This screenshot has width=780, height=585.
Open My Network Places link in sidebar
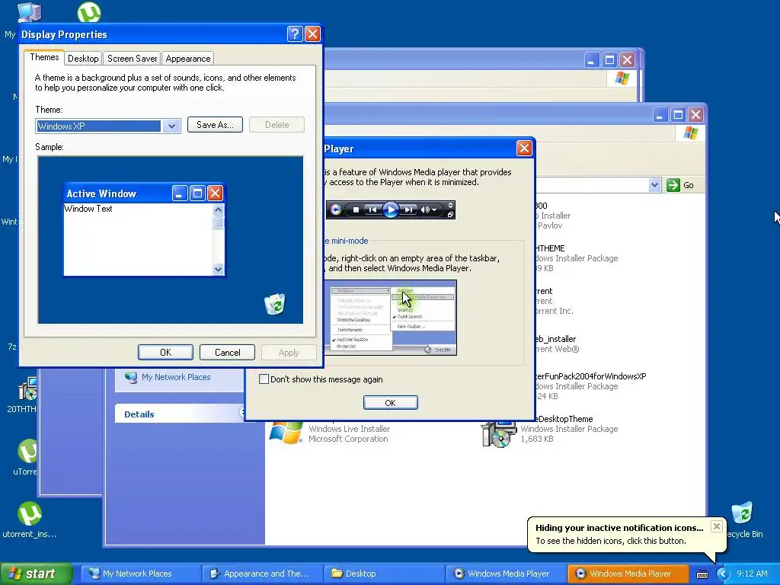pos(176,377)
